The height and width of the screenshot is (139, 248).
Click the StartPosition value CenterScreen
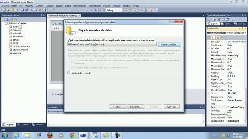click(x=234, y=100)
